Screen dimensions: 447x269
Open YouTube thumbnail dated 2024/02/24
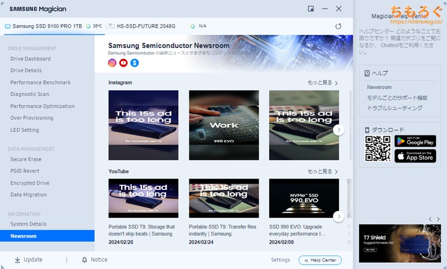(x=224, y=199)
